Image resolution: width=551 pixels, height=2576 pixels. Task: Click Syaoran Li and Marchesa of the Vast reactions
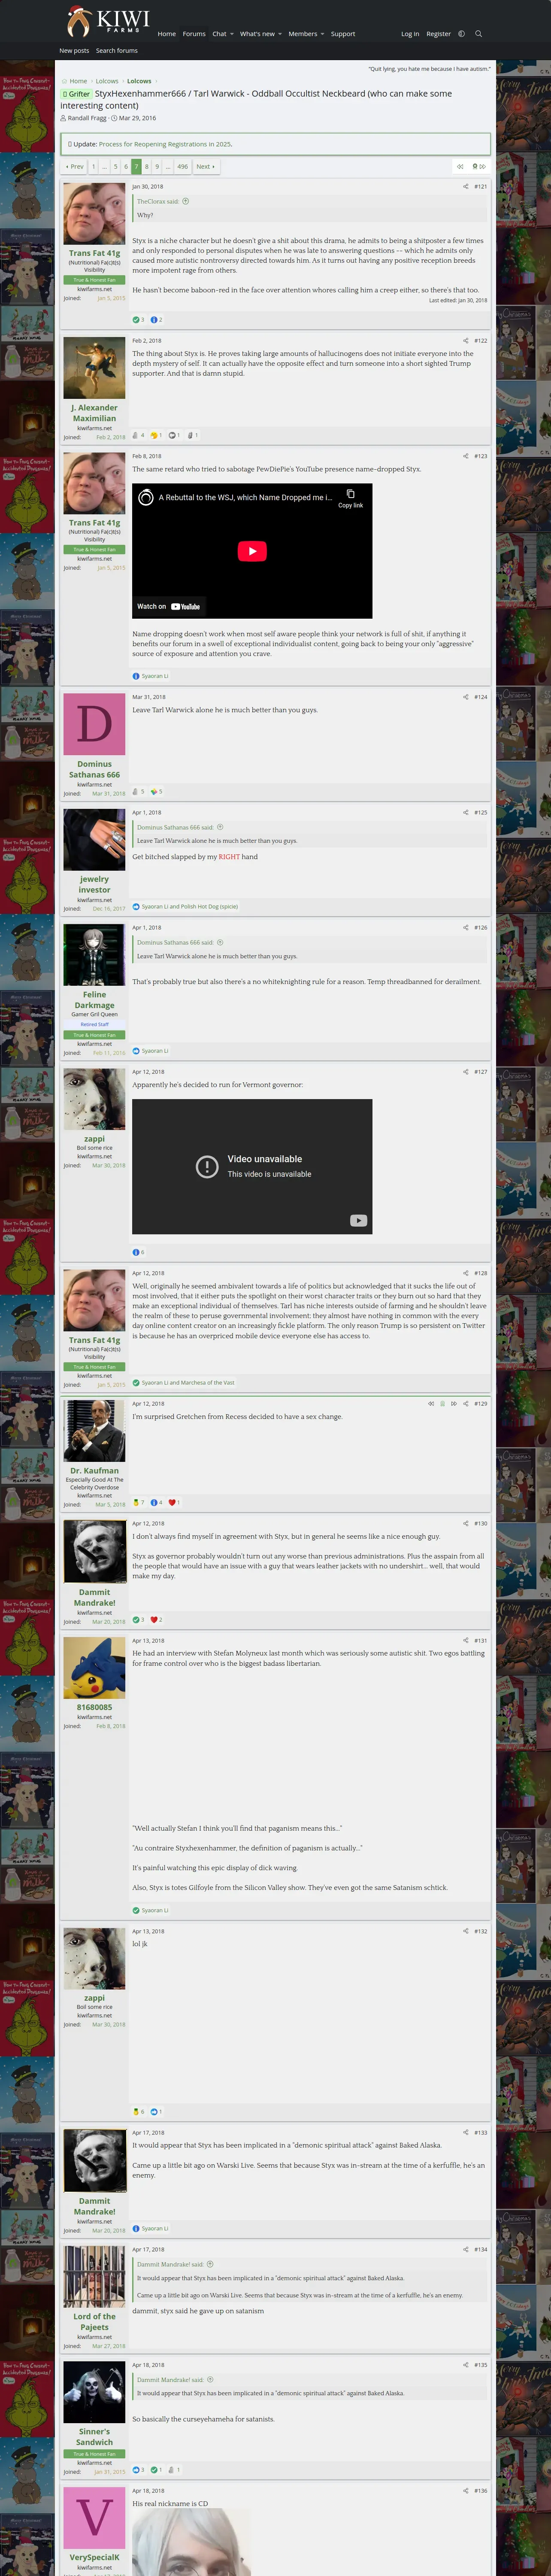(187, 1383)
